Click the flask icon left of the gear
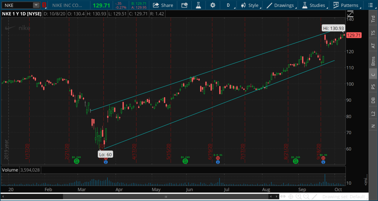The width and height of the screenshot is (378, 201). click(x=198, y=5)
